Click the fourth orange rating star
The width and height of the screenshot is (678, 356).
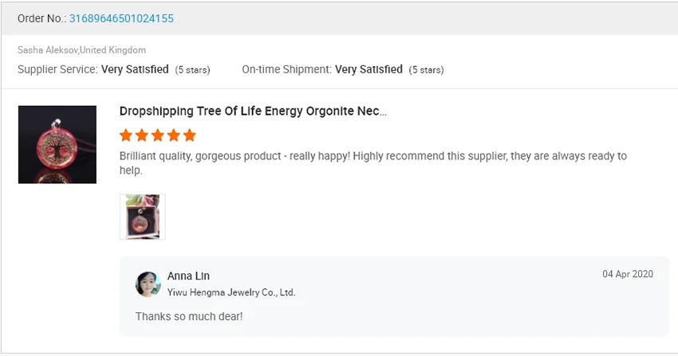(173, 135)
